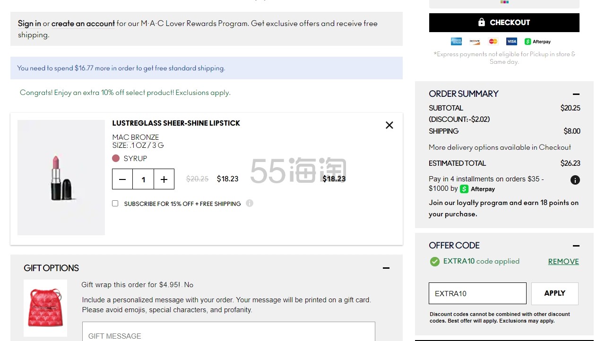
Task: Click the Afterpay installments info icon
Action: tap(575, 180)
